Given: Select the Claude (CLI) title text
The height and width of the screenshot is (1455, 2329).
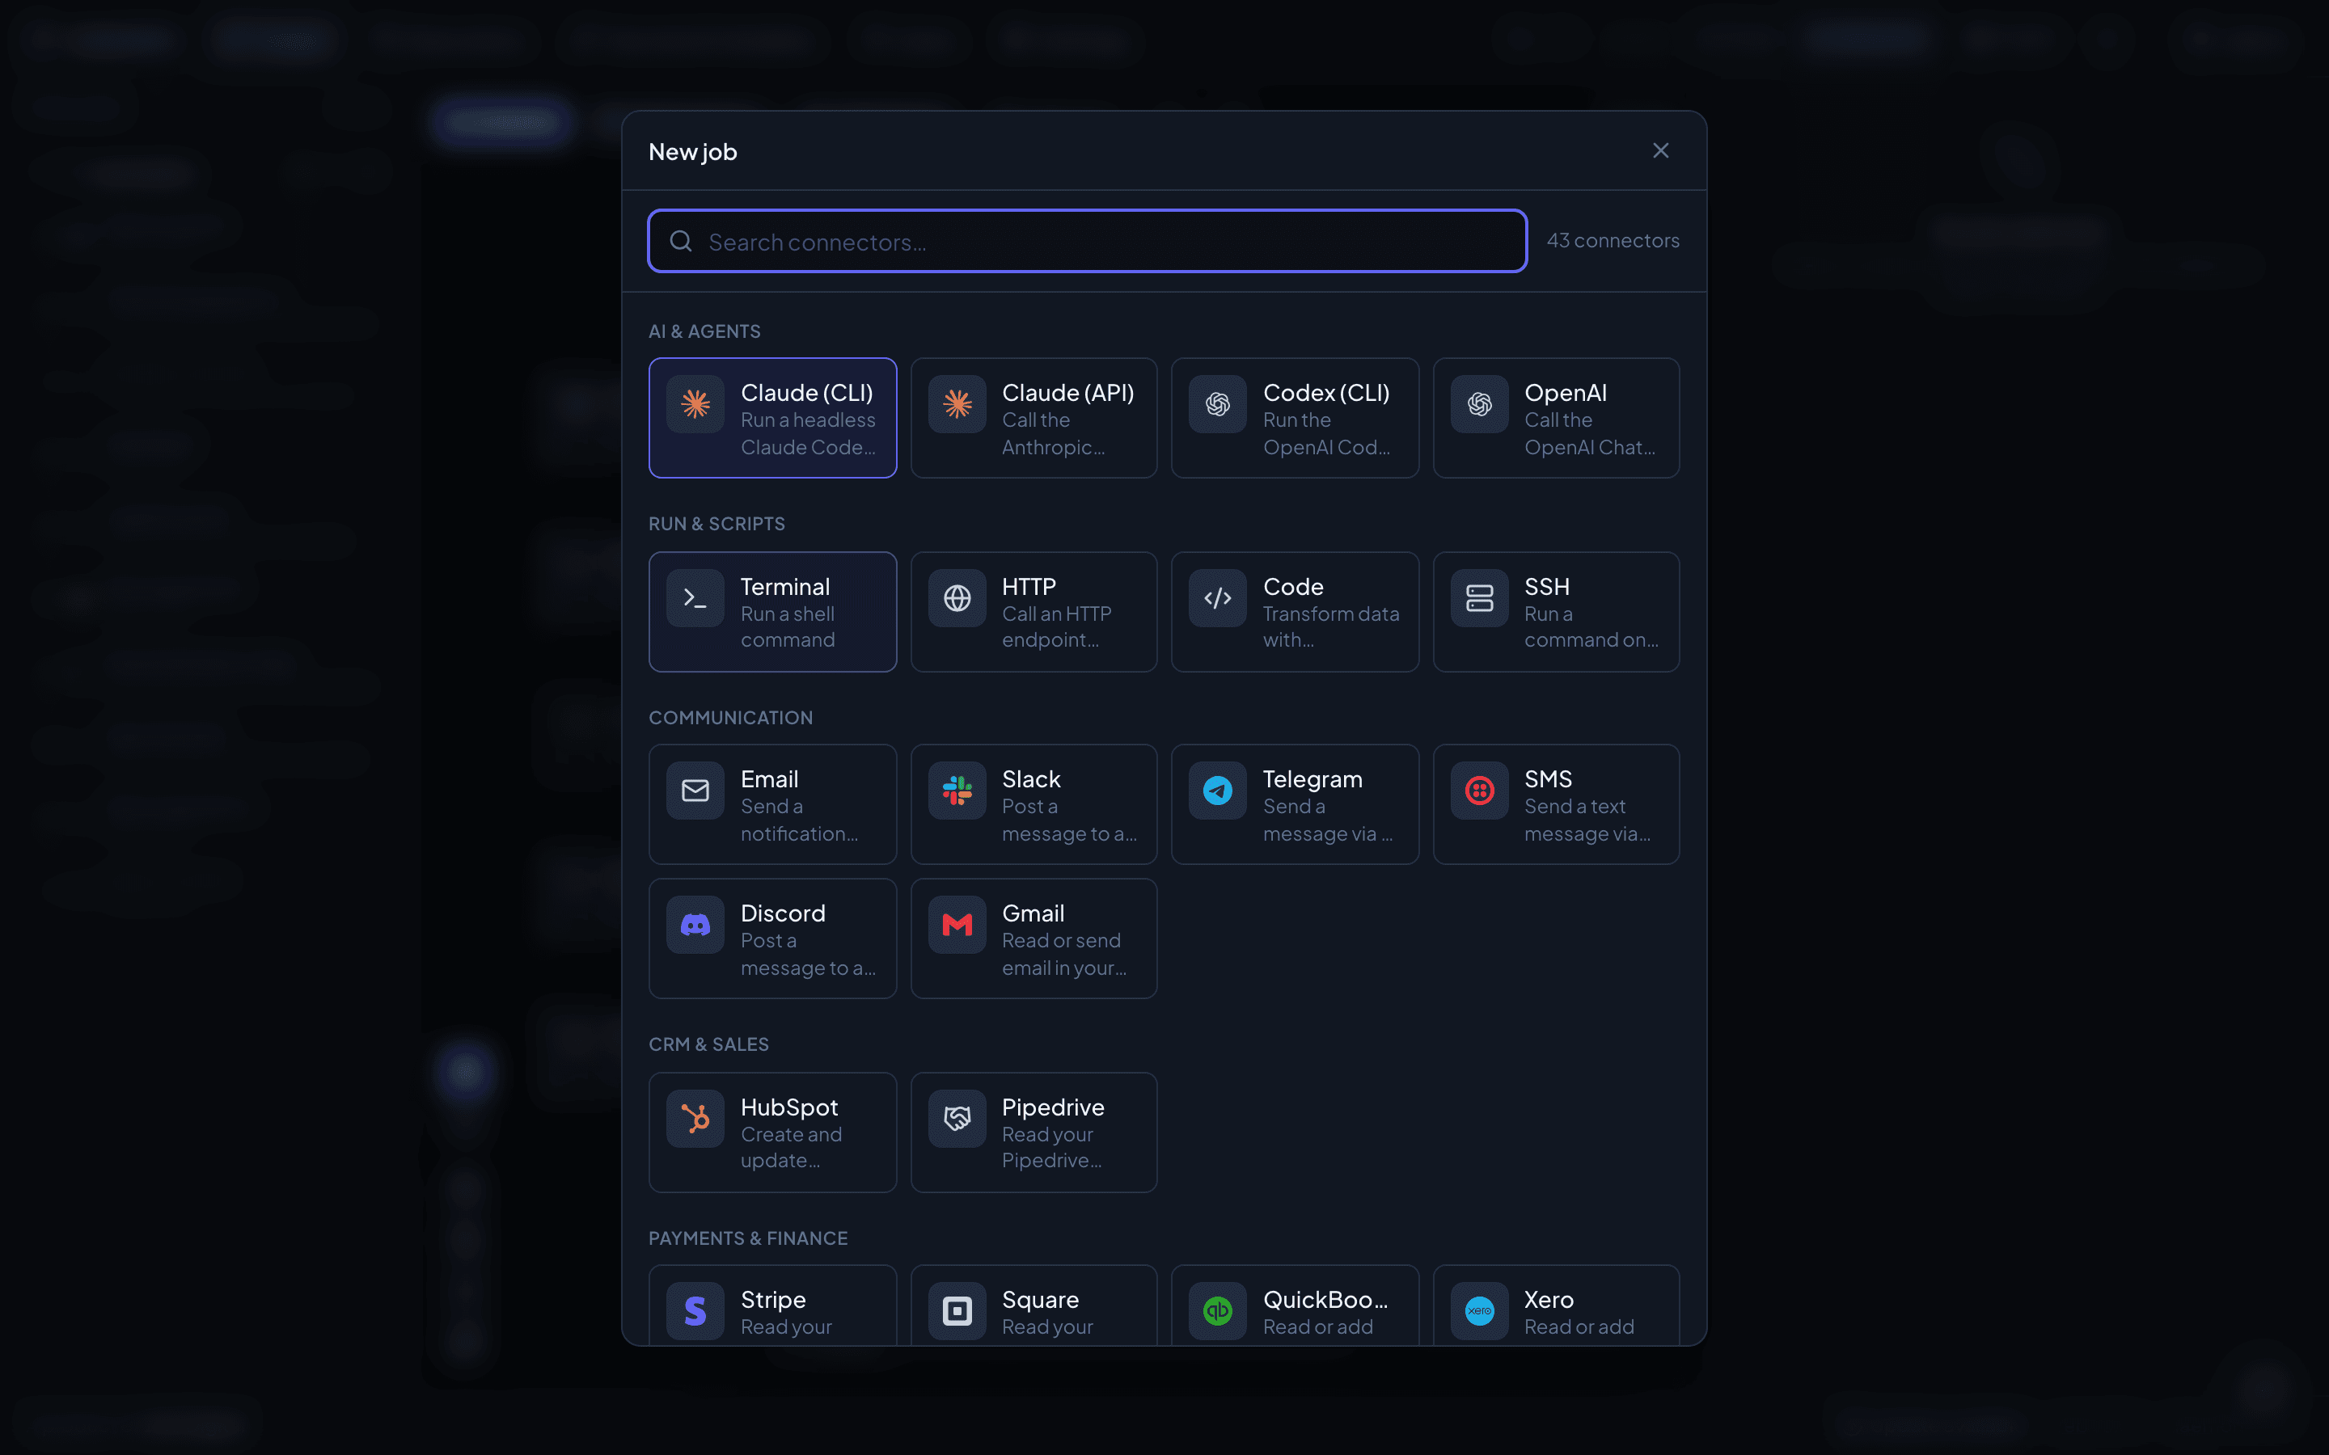Looking at the screenshot, I should 806,393.
